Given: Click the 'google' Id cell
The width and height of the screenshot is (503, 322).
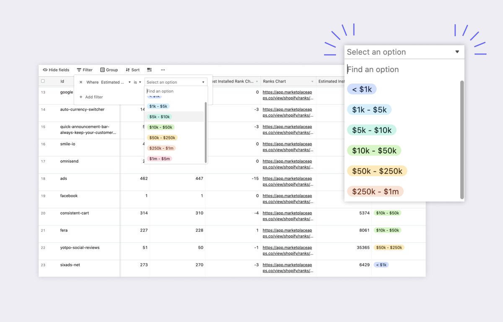Looking at the screenshot, I should [x=67, y=92].
